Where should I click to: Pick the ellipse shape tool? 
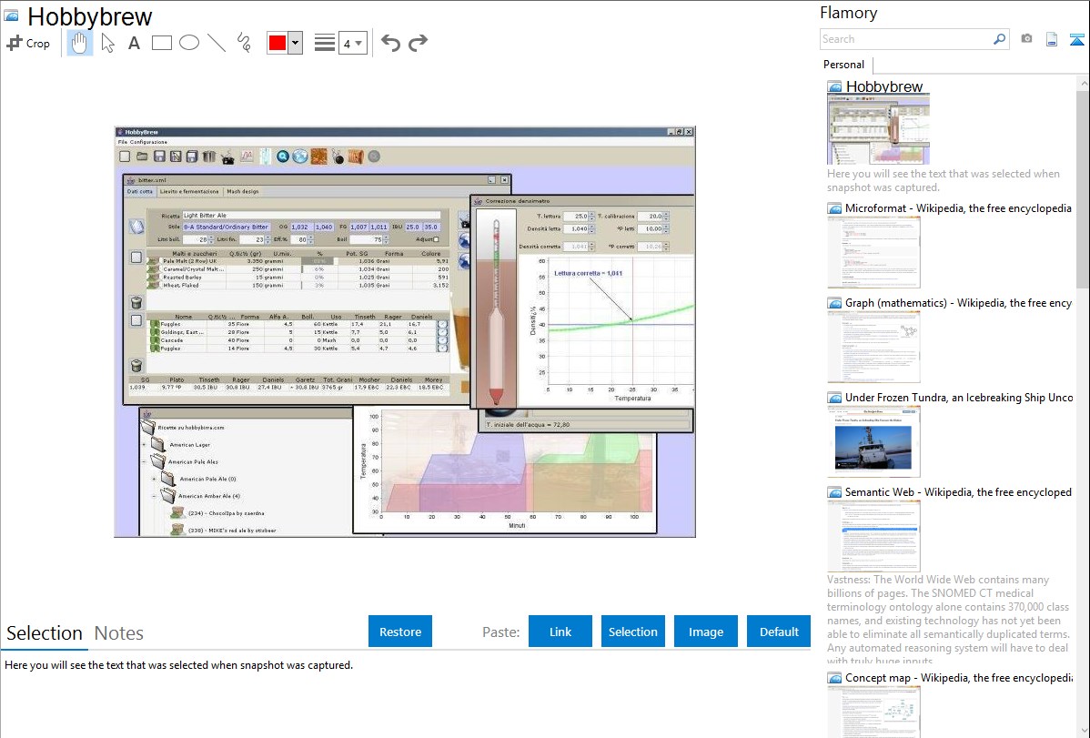(188, 43)
